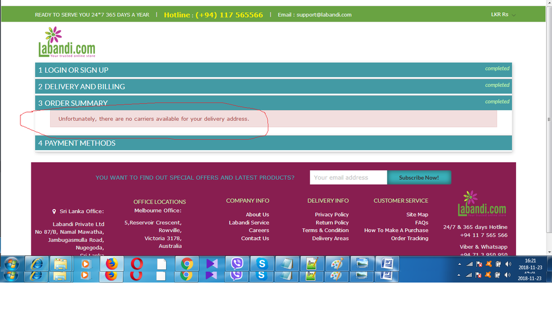Switch to Firefox in upper taskbar row
Viewport: 552px width, 310px height.
pyautogui.click(x=112, y=264)
